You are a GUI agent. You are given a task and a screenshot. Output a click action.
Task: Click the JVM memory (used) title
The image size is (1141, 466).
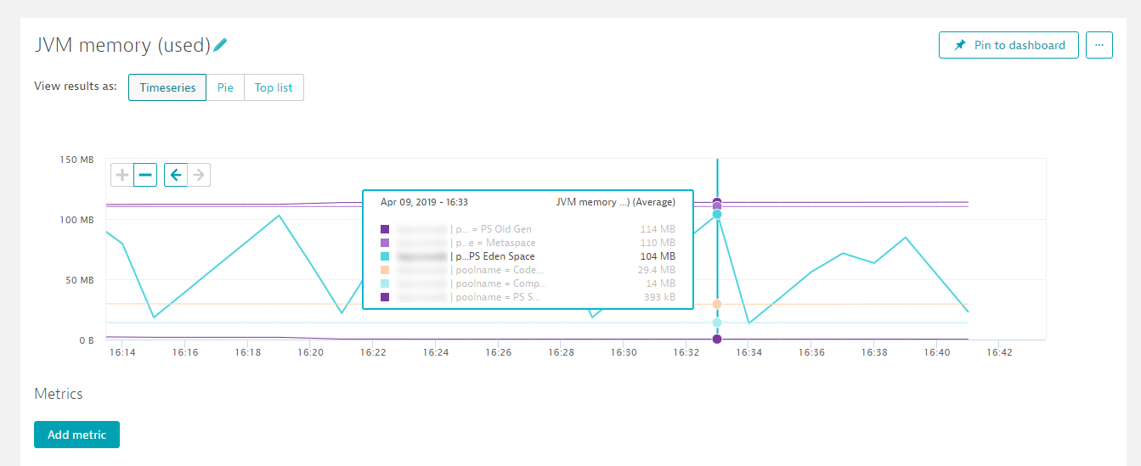(x=122, y=45)
